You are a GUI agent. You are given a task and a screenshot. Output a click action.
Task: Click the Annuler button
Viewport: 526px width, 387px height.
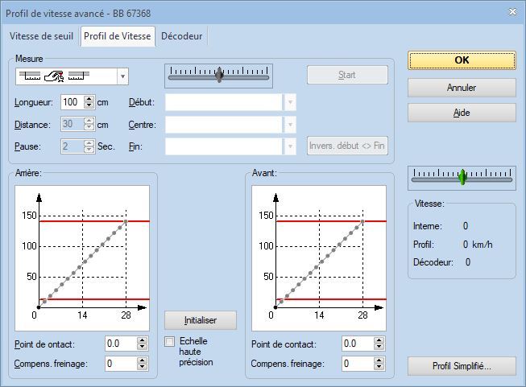coord(462,87)
